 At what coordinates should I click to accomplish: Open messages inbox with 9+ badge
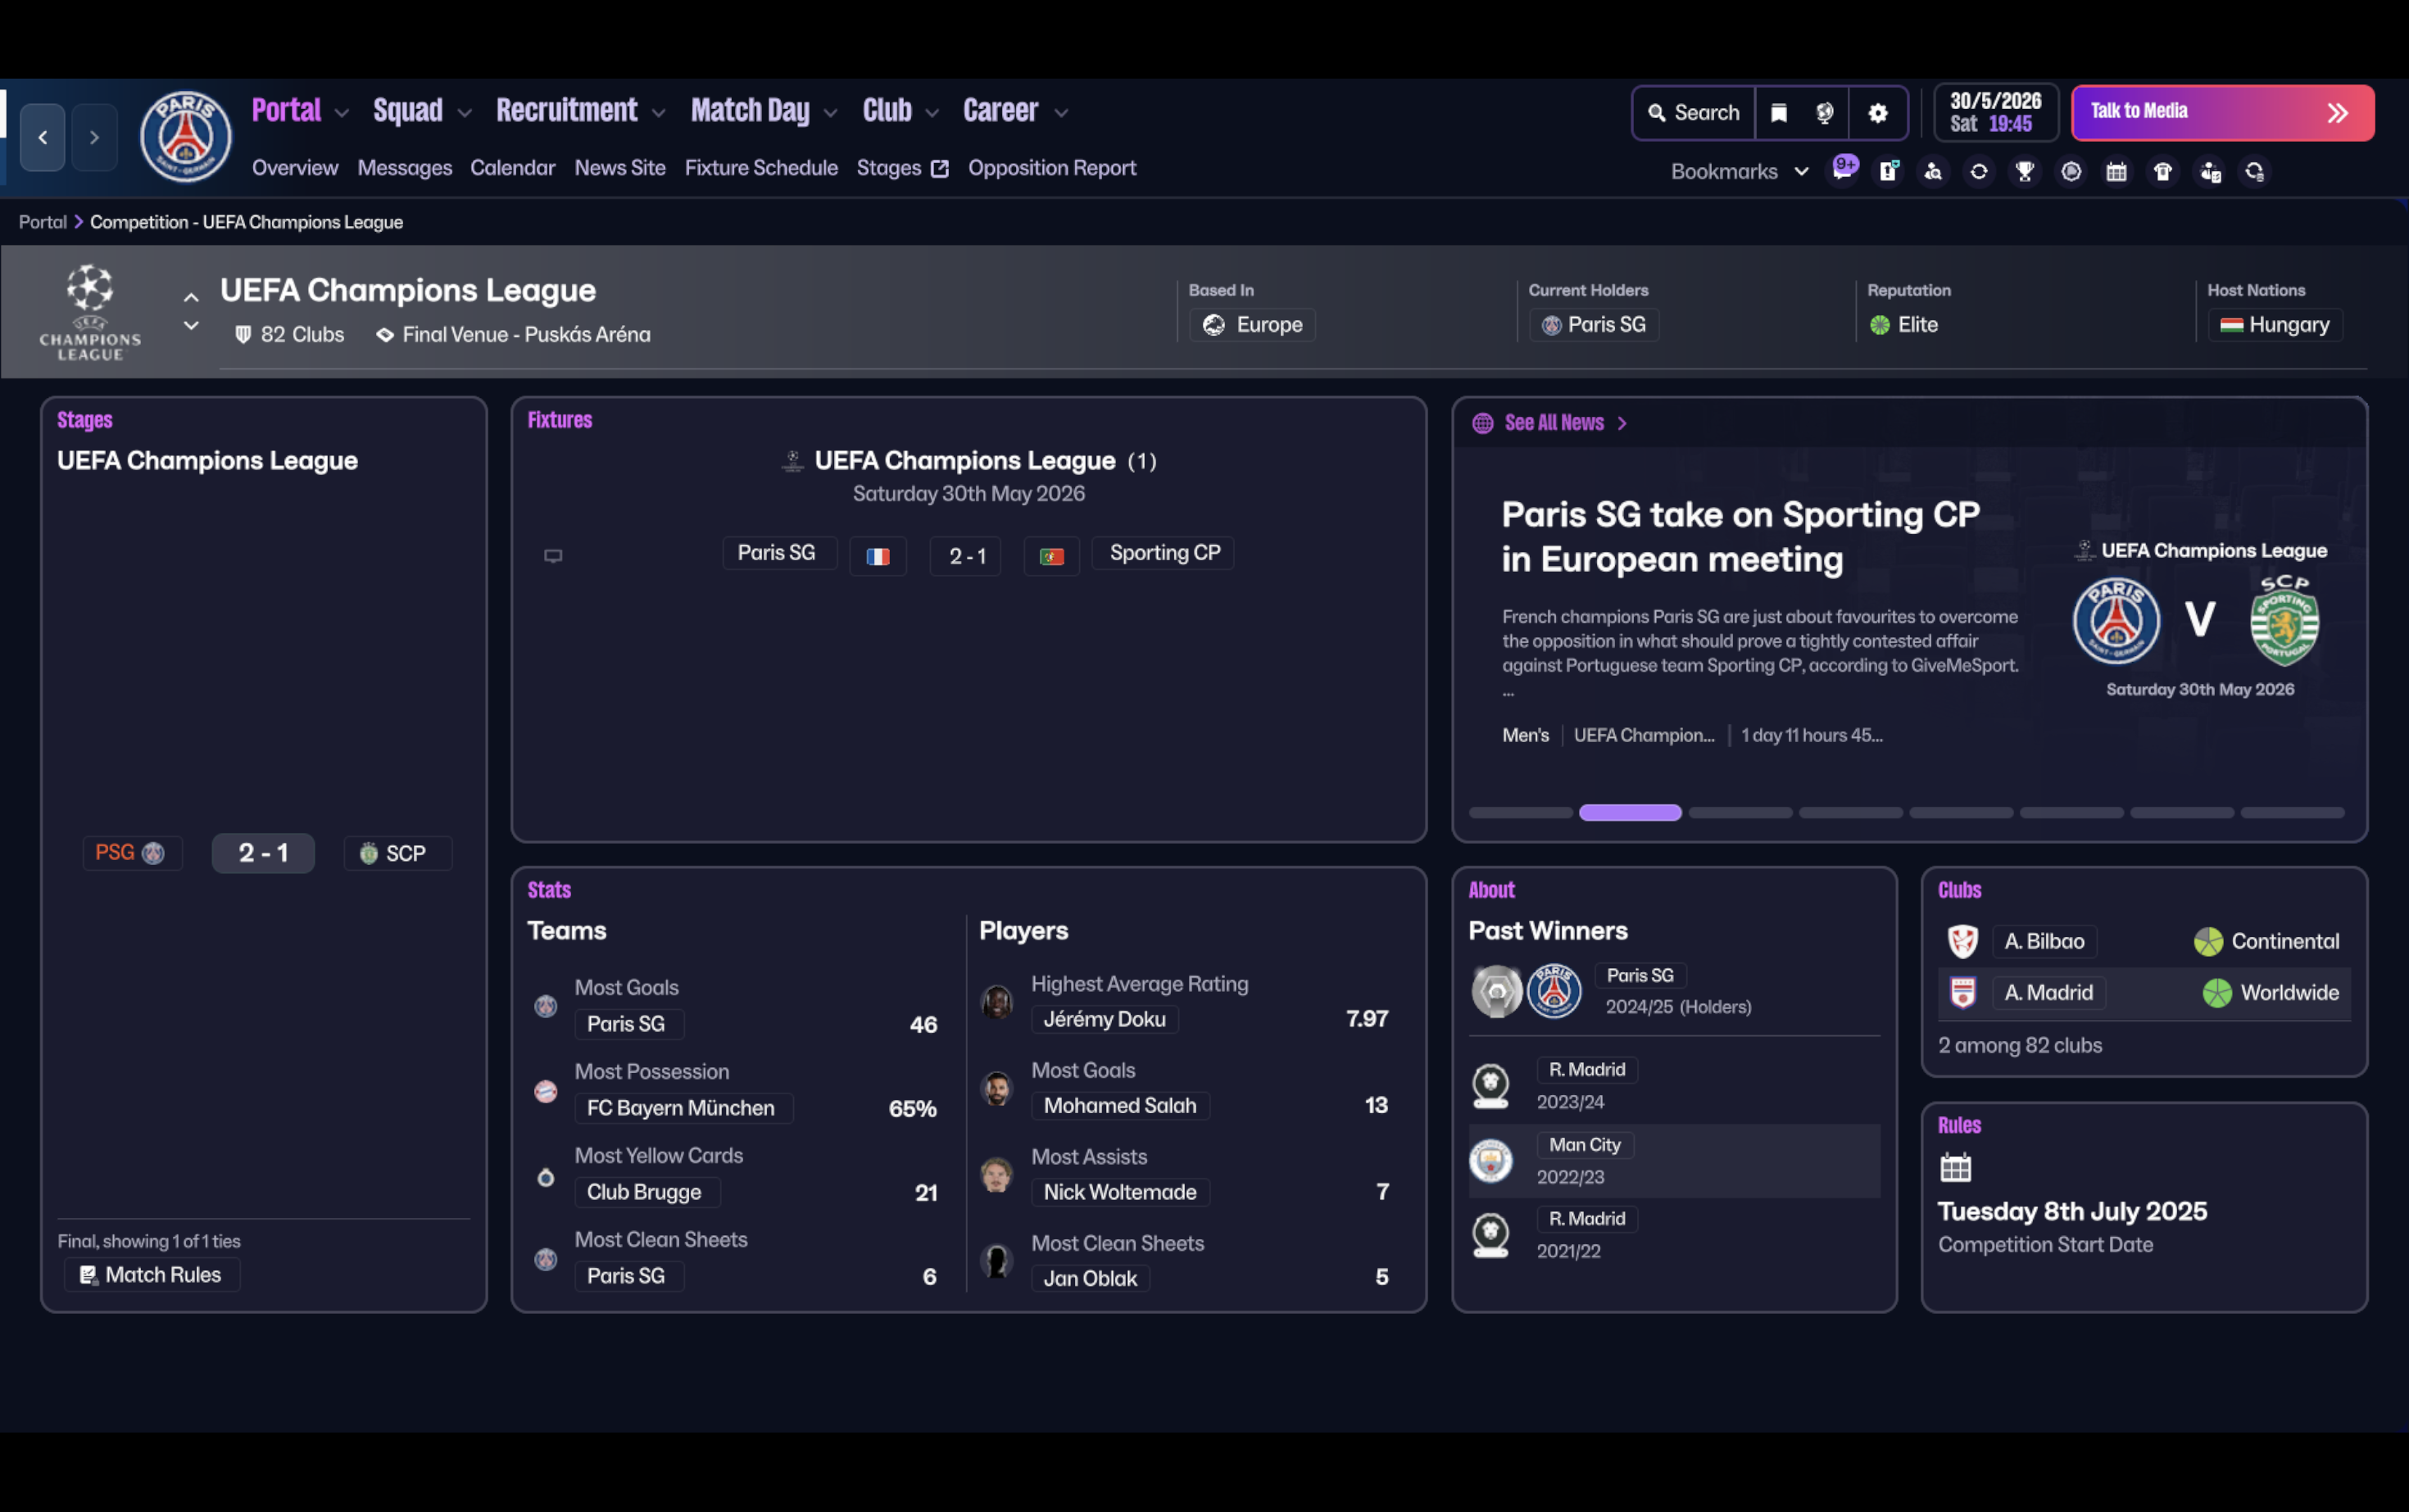(1843, 170)
